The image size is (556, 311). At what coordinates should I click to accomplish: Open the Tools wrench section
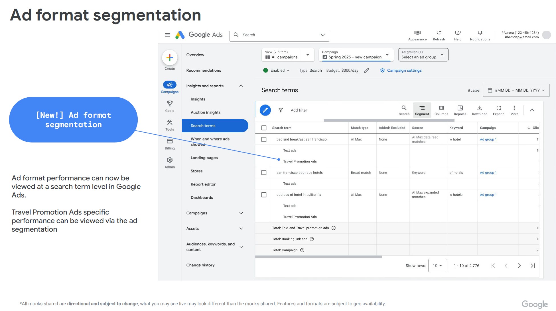pyautogui.click(x=170, y=125)
